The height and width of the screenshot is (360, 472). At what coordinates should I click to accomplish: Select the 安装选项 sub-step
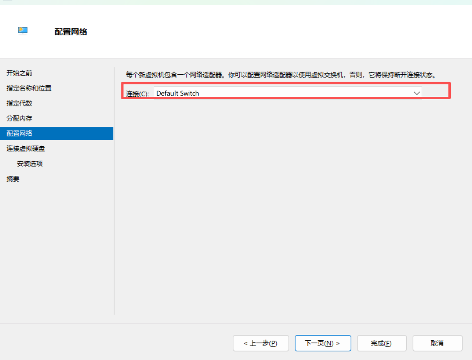click(30, 164)
